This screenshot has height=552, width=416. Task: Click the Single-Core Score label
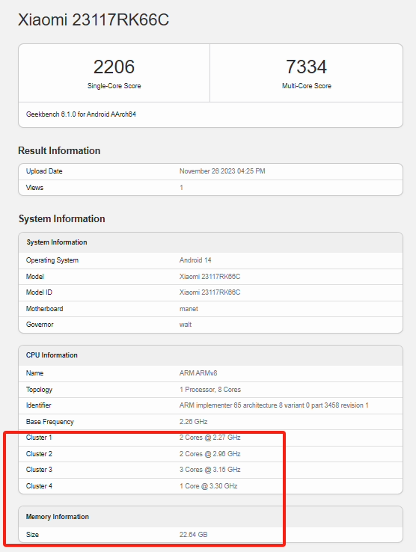point(114,86)
